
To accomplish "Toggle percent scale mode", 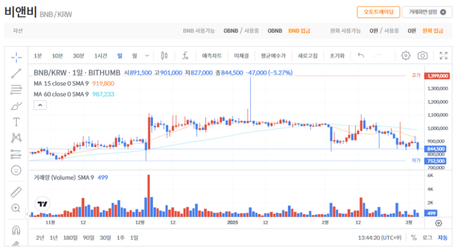I will tap(414, 238).
